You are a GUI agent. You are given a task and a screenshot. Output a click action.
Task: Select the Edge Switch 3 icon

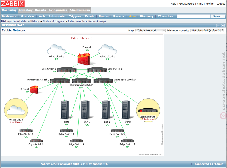67,131
